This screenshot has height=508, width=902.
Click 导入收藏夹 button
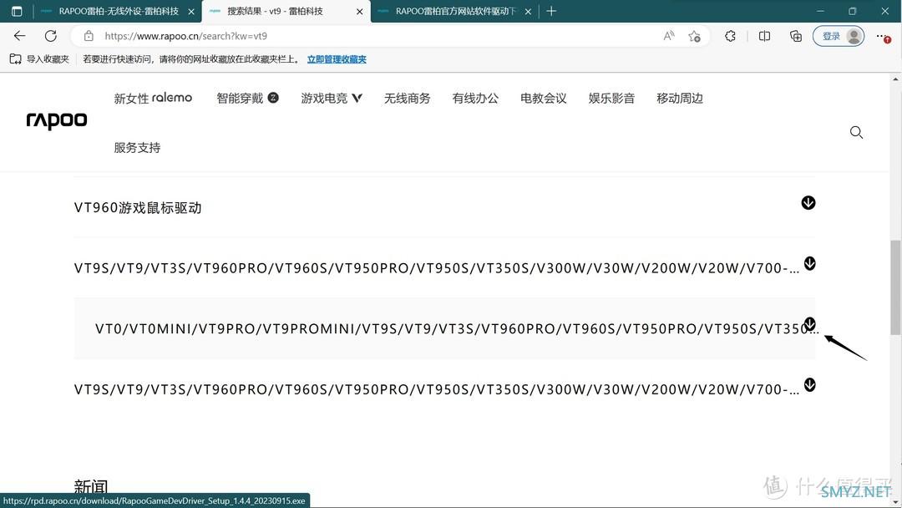40,59
